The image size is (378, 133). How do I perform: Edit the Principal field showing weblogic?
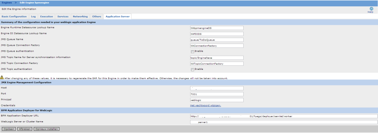click(217, 100)
